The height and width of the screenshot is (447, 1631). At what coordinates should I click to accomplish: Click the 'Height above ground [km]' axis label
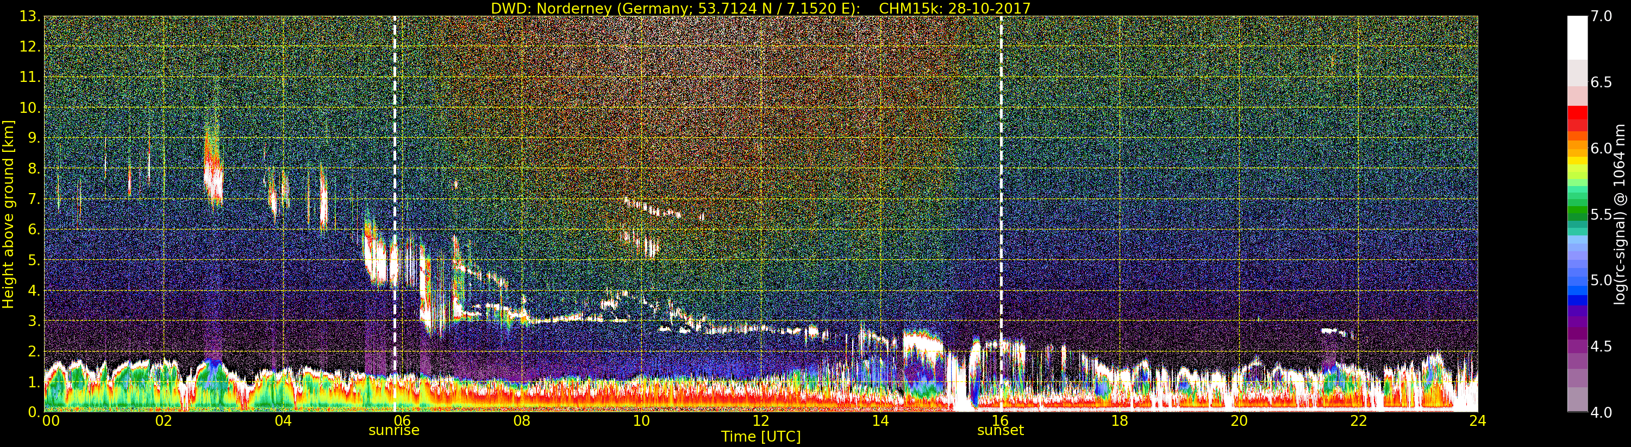[x=8, y=214]
